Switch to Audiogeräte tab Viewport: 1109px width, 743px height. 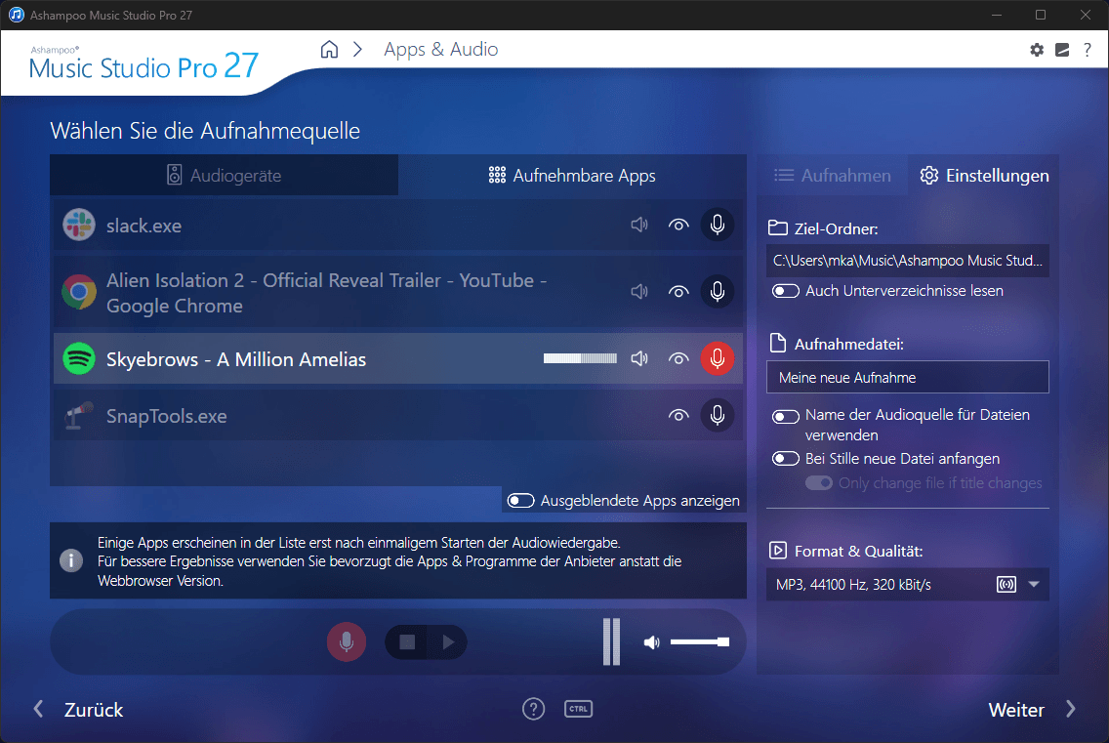point(224,175)
